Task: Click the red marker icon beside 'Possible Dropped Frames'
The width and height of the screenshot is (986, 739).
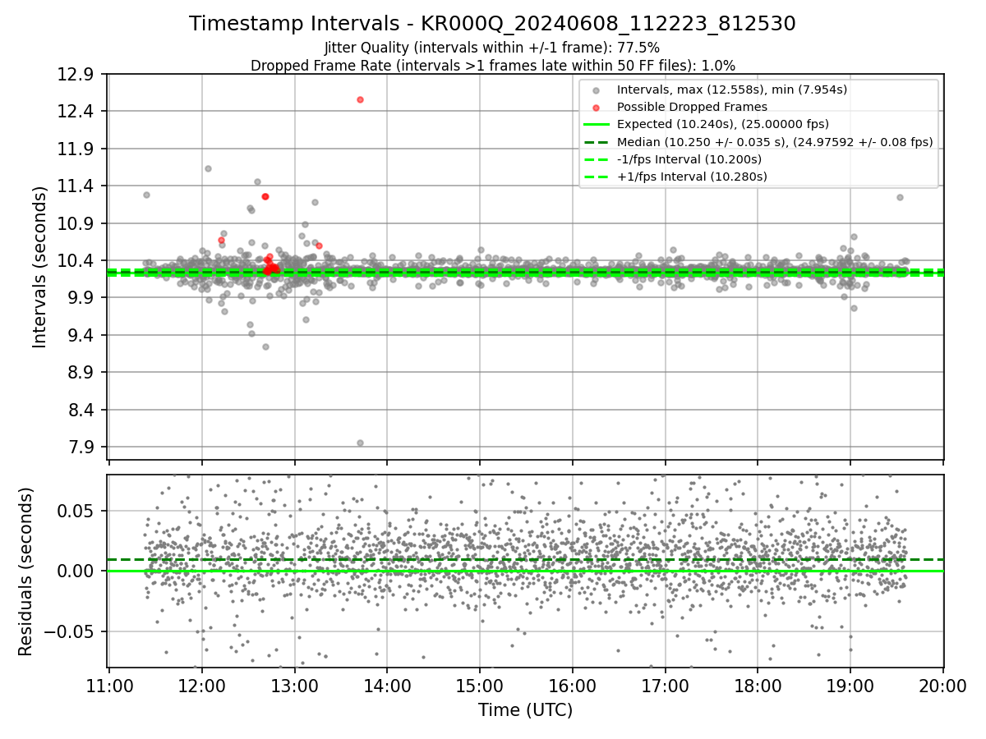Action: pos(597,108)
